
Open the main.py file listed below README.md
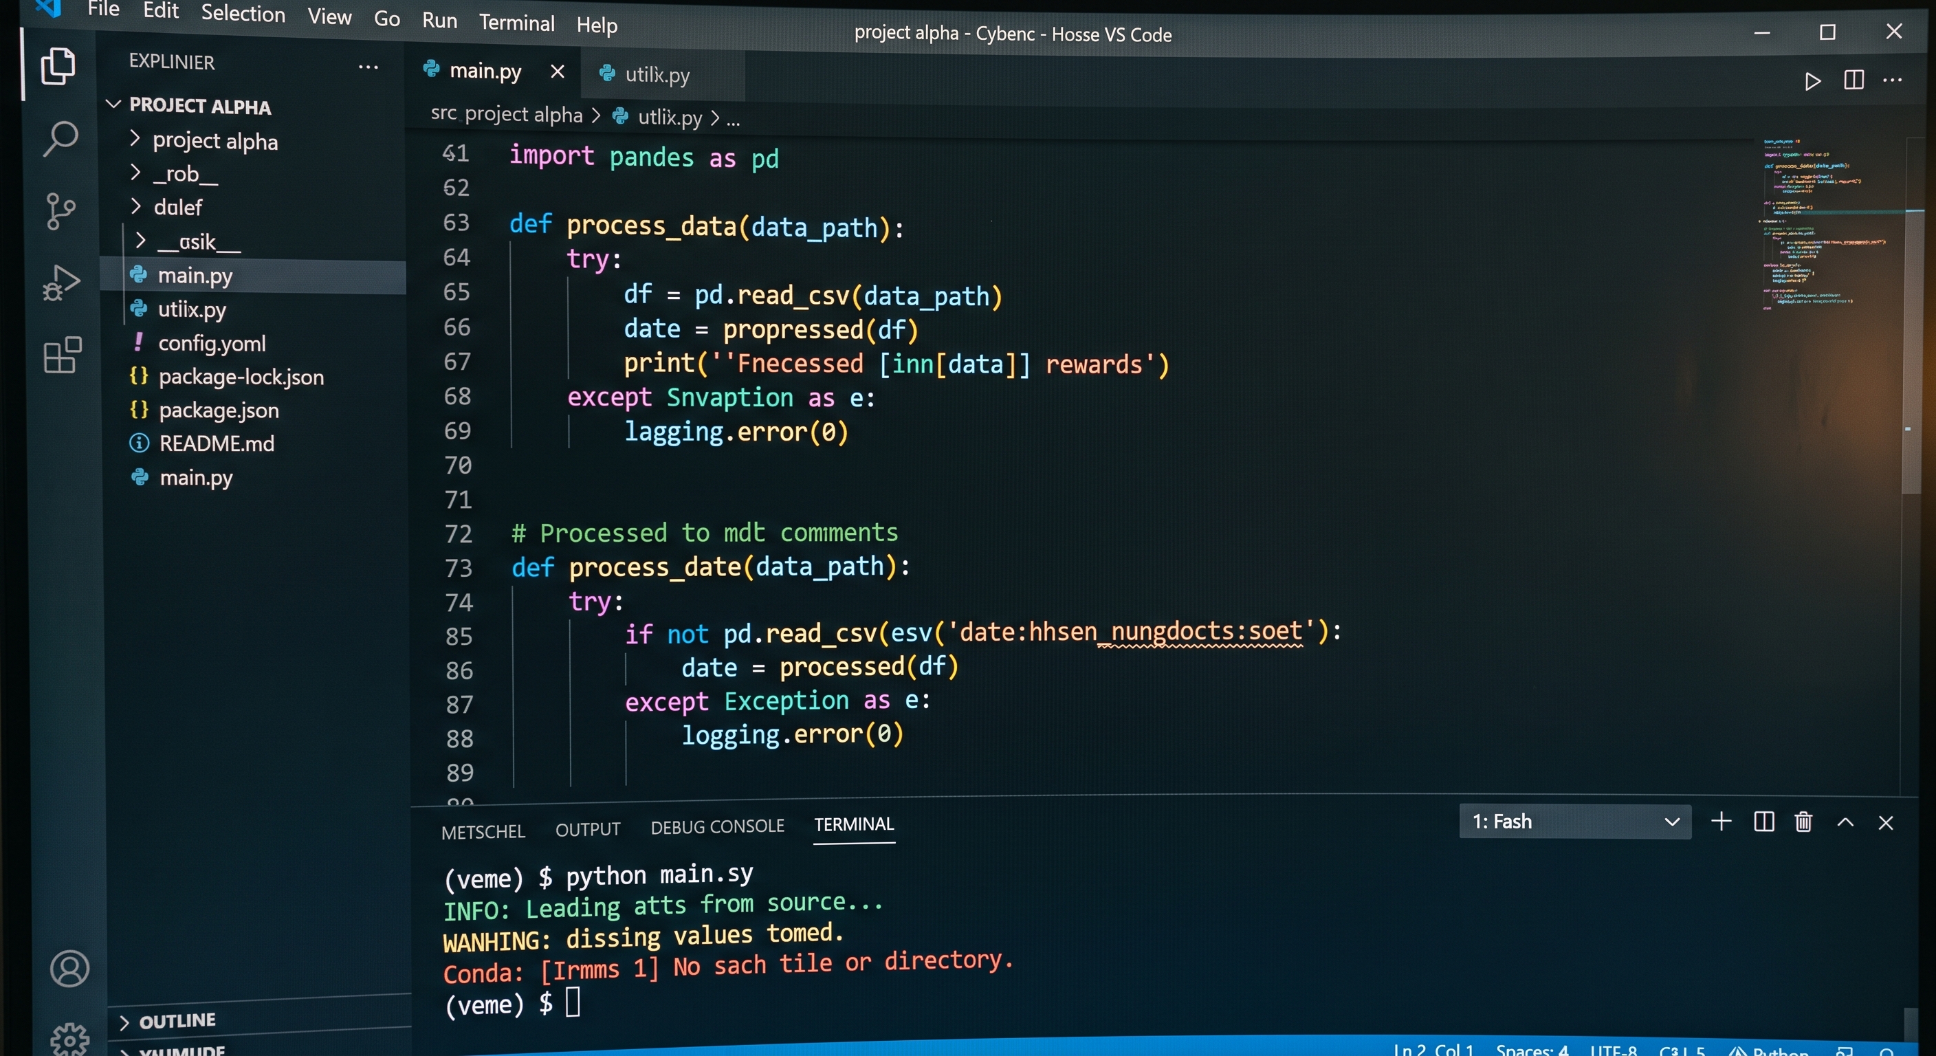coord(195,478)
